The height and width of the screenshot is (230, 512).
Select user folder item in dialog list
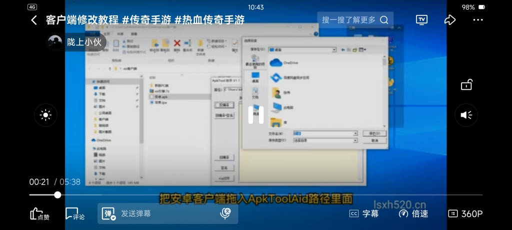281,92
